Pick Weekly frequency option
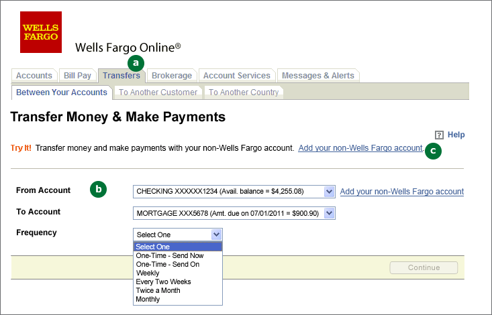The height and width of the screenshot is (315, 492). 178,273
